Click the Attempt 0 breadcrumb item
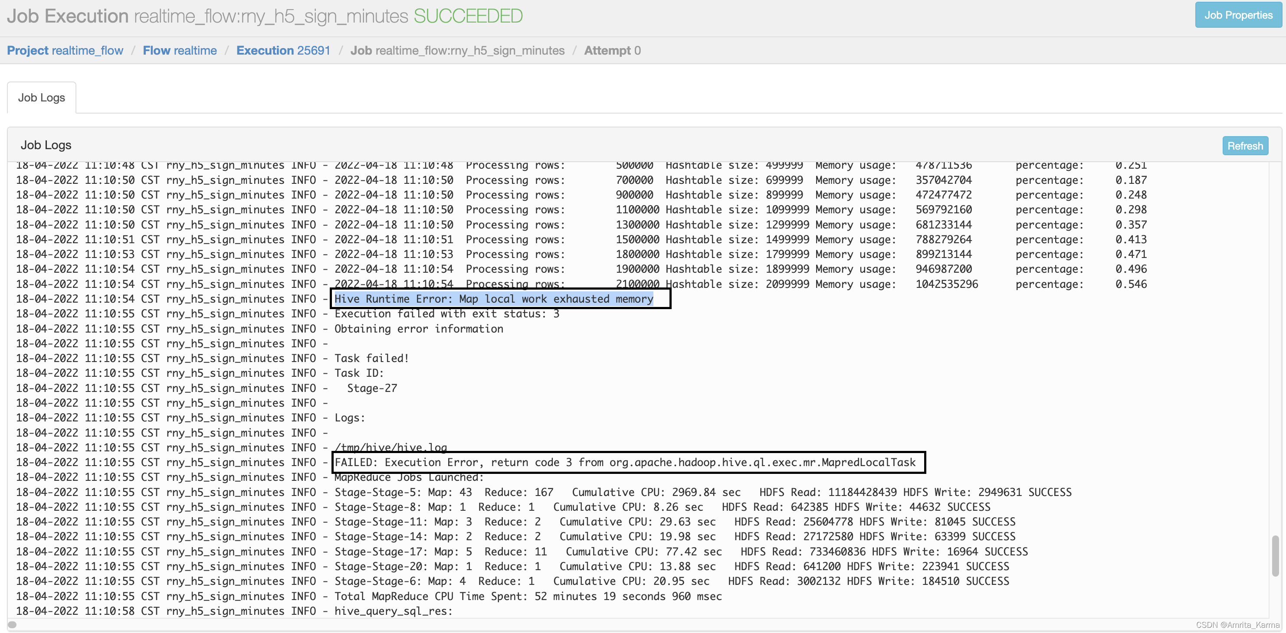 pyautogui.click(x=612, y=50)
